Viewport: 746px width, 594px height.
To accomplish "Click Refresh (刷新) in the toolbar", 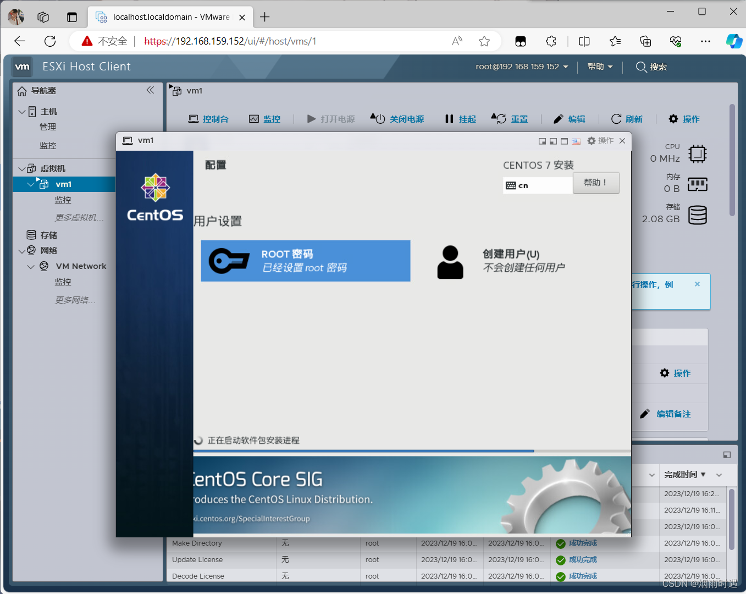I will 627,119.
